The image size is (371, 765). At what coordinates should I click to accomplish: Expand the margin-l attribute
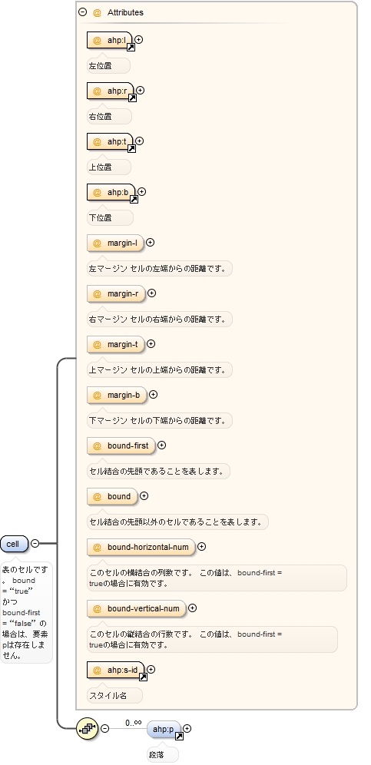point(151,242)
